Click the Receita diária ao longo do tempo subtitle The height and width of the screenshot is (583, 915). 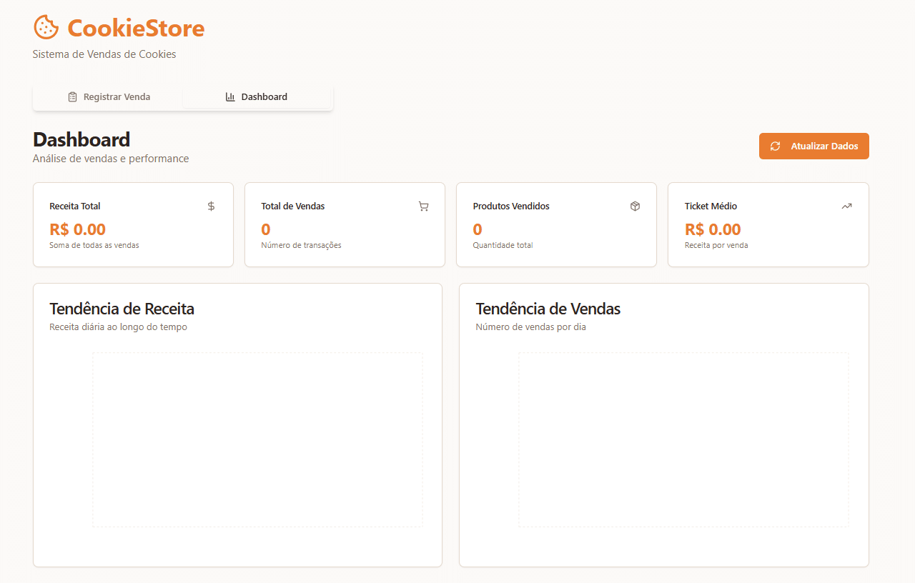[x=118, y=327]
